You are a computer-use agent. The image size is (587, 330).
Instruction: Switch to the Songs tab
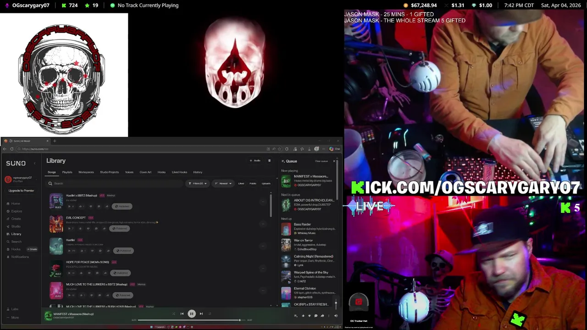pos(52,172)
